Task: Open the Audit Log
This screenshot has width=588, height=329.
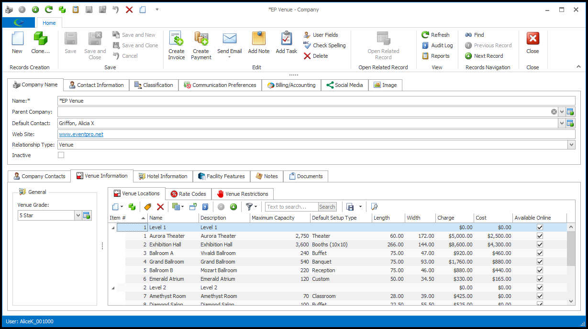Action: point(437,45)
